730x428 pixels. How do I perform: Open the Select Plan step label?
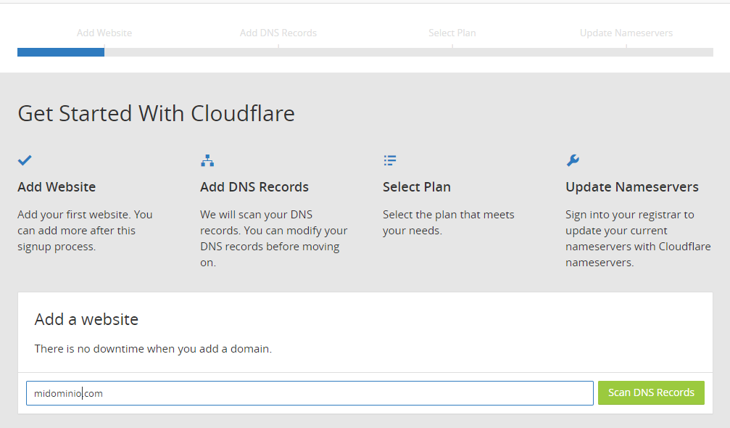coord(452,33)
